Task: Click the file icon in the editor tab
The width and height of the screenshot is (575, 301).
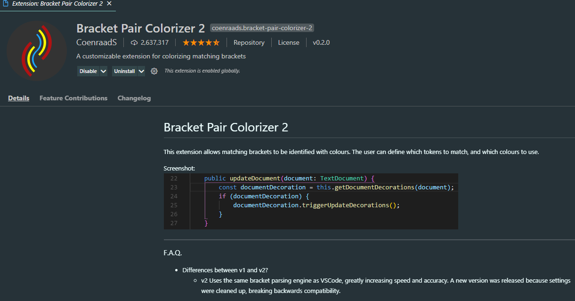Action: click(6, 3)
